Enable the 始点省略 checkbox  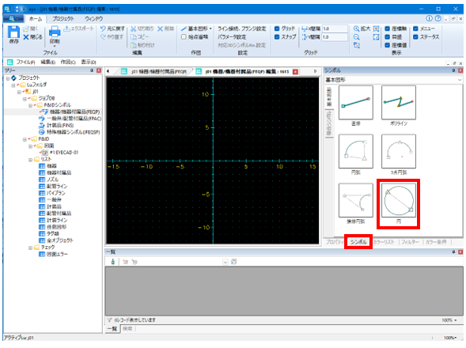click(x=184, y=37)
